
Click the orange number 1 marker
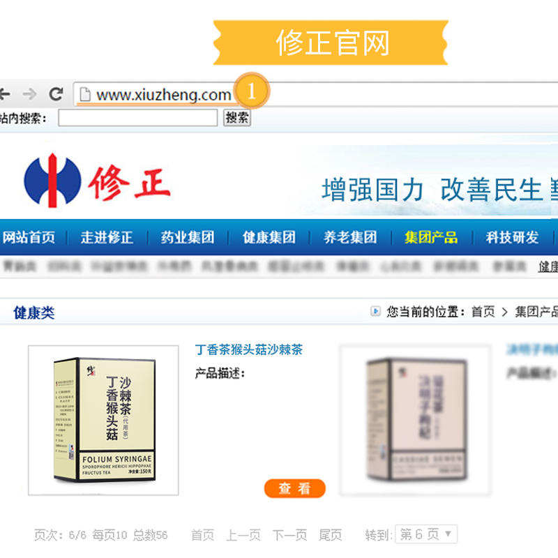pyautogui.click(x=252, y=91)
